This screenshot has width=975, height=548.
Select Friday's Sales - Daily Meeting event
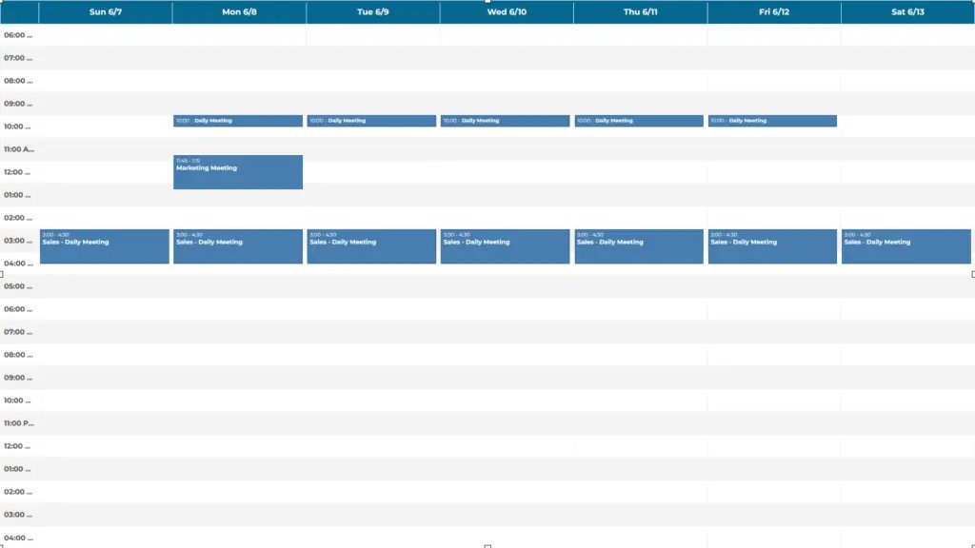pyautogui.click(x=772, y=246)
